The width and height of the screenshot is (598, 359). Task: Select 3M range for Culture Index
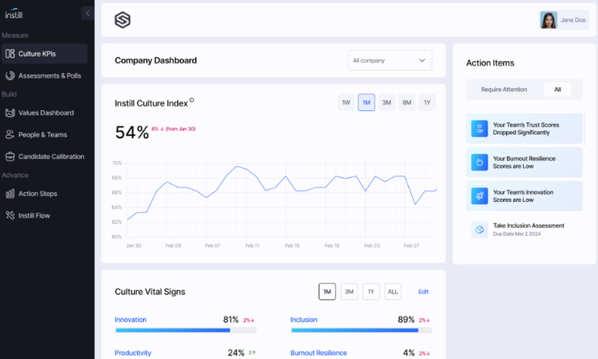[386, 103]
